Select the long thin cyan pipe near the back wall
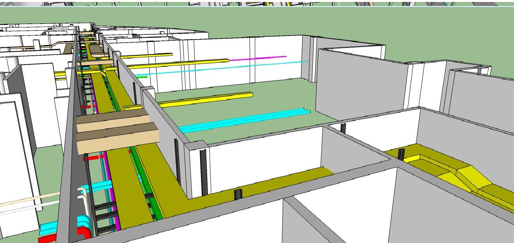 point(221,68)
